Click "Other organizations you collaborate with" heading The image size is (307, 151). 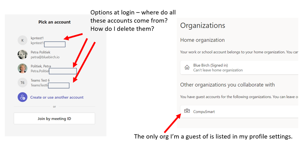click(x=227, y=85)
